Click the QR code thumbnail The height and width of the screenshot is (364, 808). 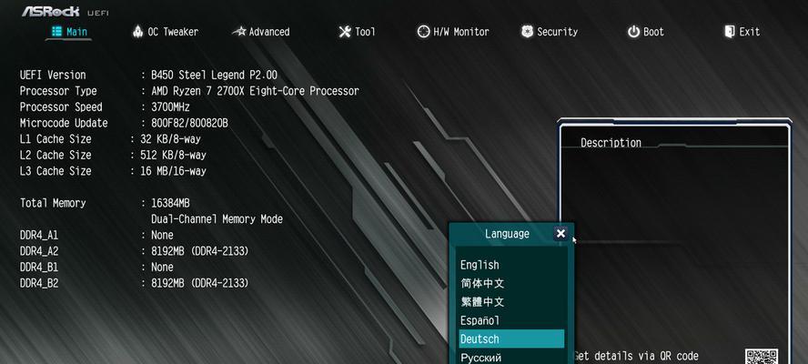click(761, 357)
